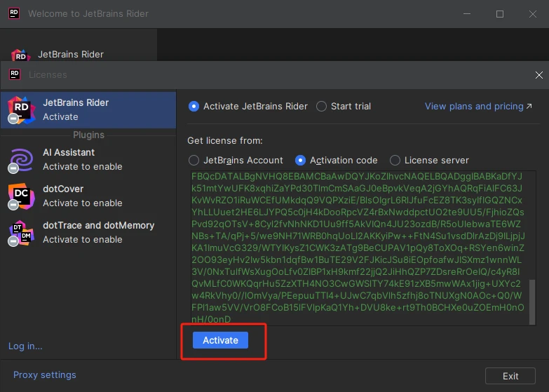
Task: Close the Licenses dialog with X
Action: (539, 75)
